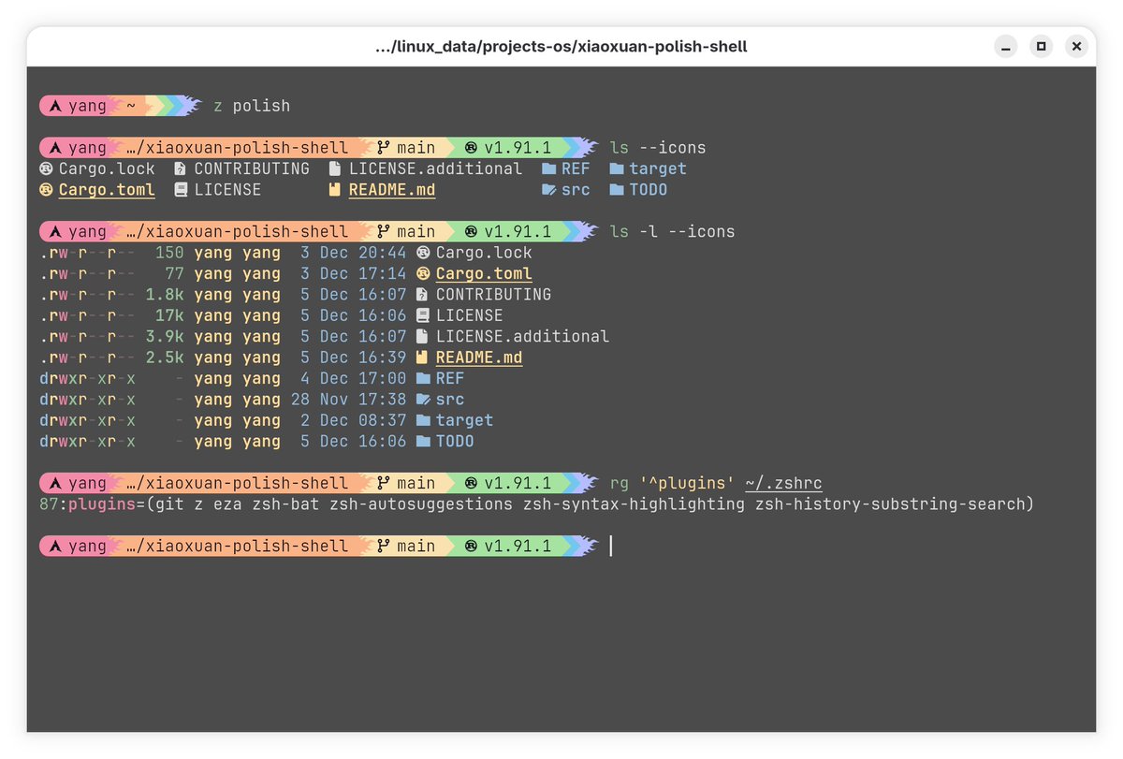Click the REF folder icon in the grid listing

point(549,169)
